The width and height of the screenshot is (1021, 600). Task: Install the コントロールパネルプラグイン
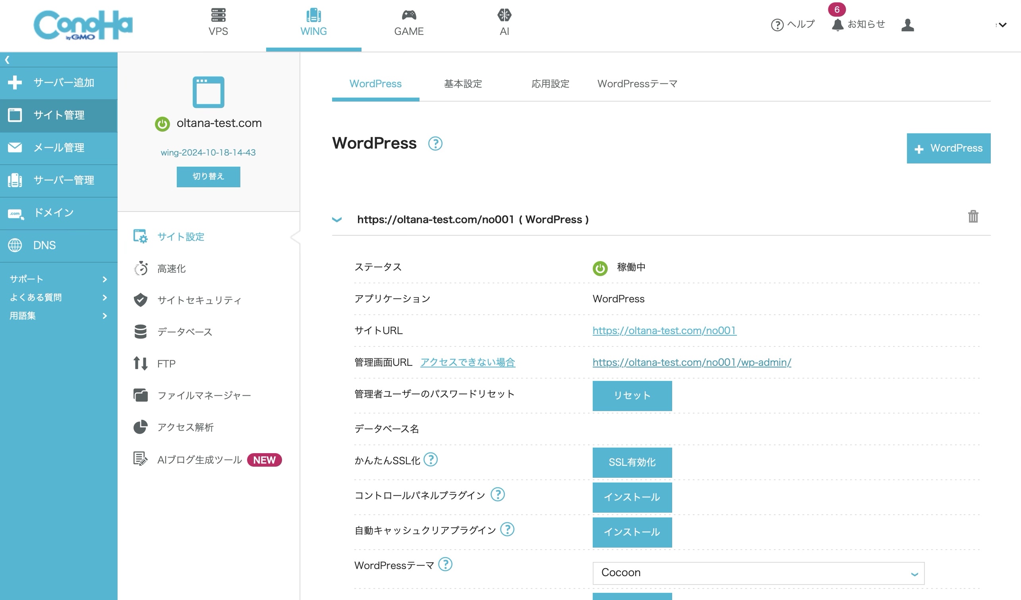[x=632, y=498]
